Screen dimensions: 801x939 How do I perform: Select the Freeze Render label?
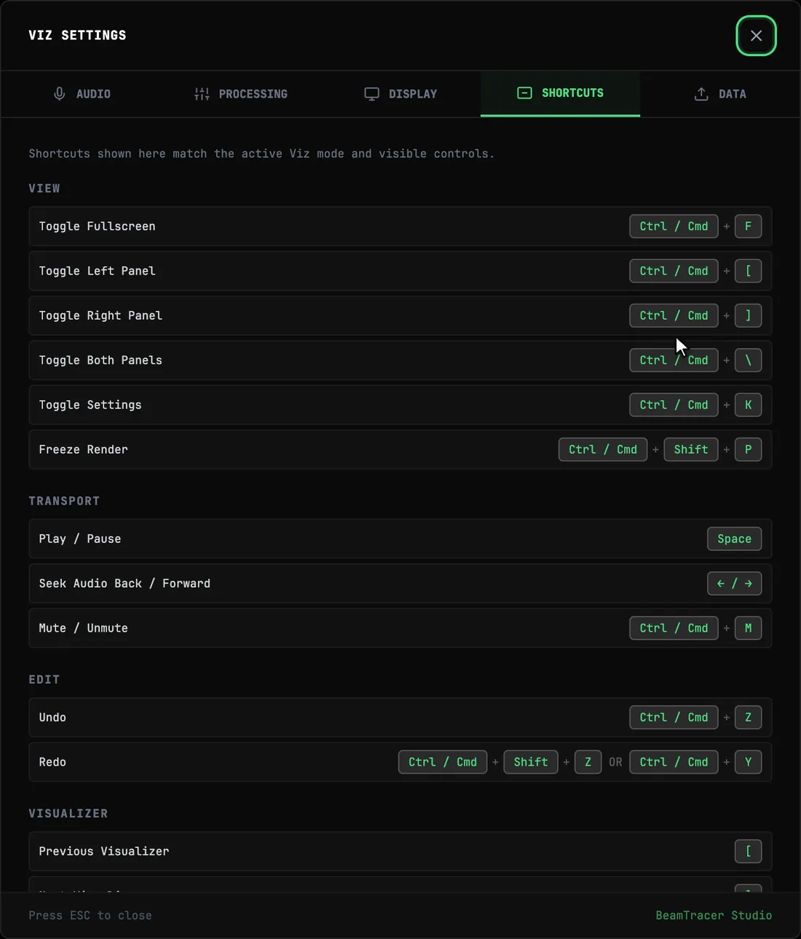(83, 449)
